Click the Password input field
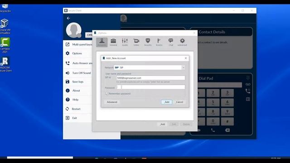This screenshot has width=290, height=163. (150, 87)
